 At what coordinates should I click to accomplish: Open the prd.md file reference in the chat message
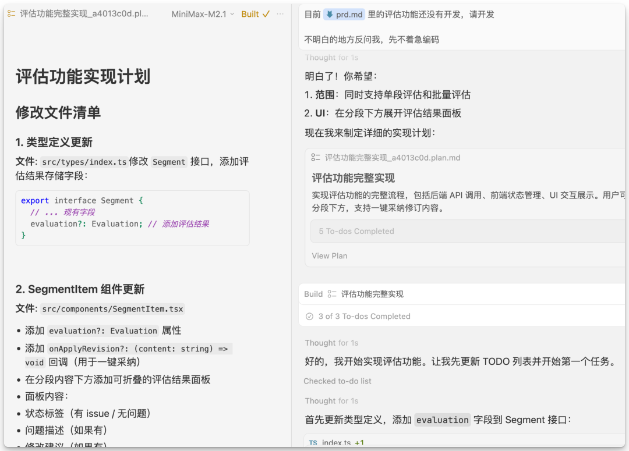pyautogui.click(x=345, y=14)
